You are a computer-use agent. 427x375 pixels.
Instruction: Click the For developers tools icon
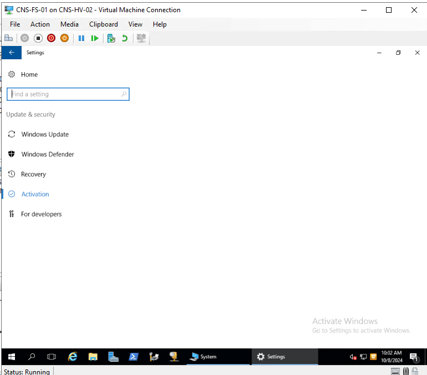(12, 214)
